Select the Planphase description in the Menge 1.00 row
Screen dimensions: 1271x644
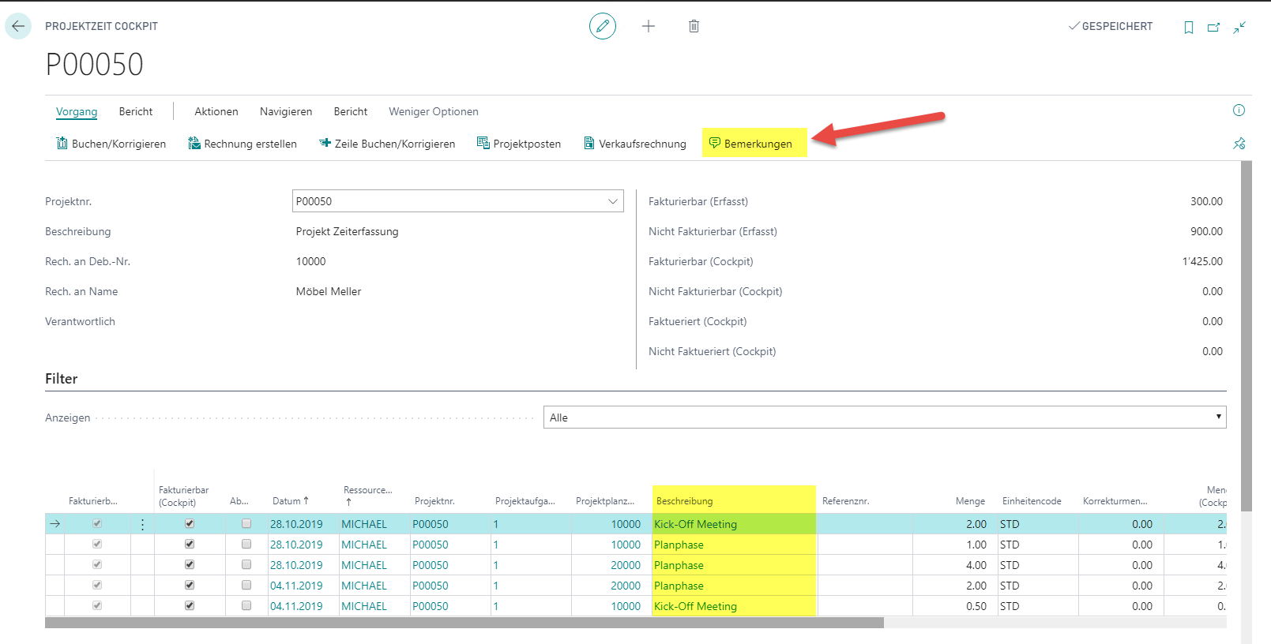click(679, 545)
